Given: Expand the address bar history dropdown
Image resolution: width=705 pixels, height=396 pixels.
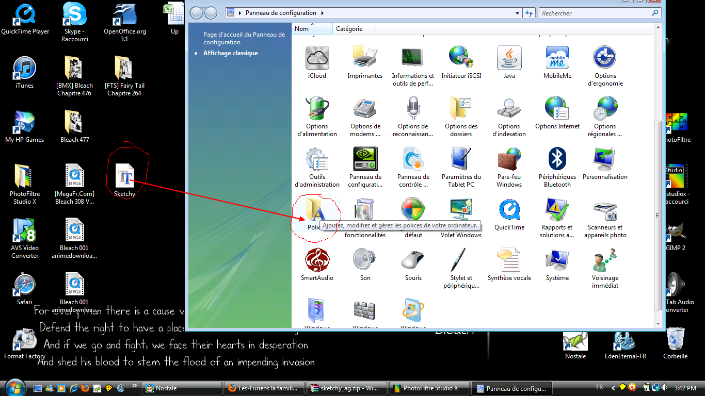Looking at the screenshot, I should click(517, 13).
